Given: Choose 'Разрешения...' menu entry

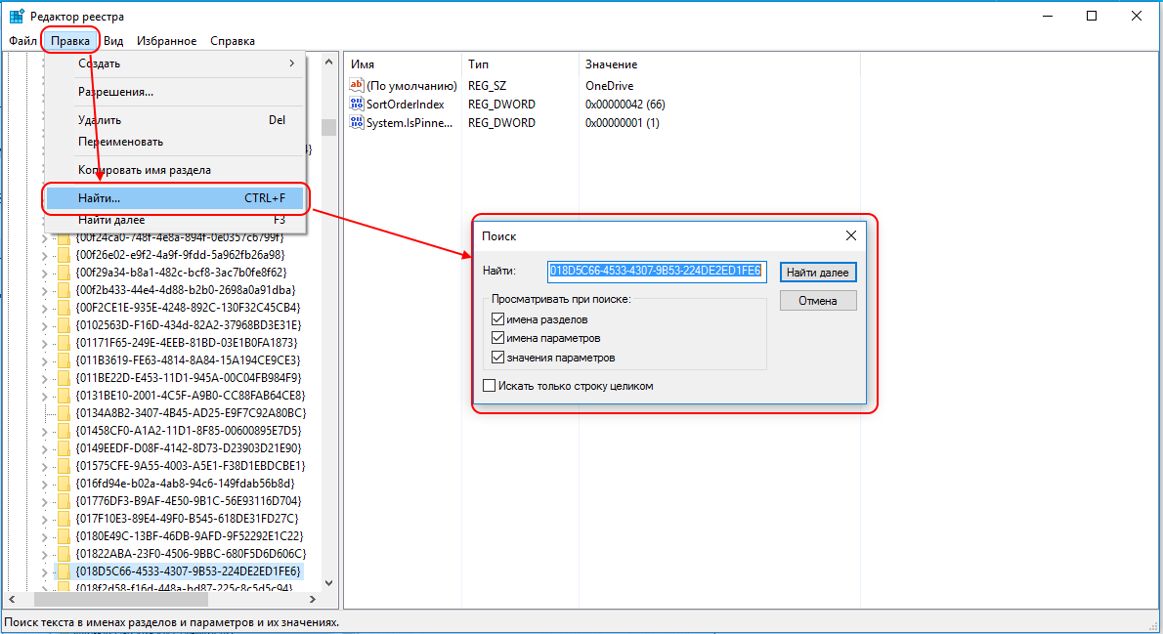Looking at the screenshot, I should click(x=175, y=92).
